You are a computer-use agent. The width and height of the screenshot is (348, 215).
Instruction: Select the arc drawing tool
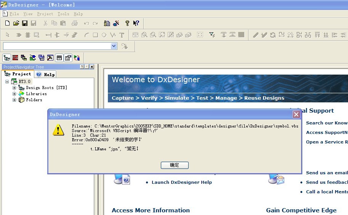[87, 35]
